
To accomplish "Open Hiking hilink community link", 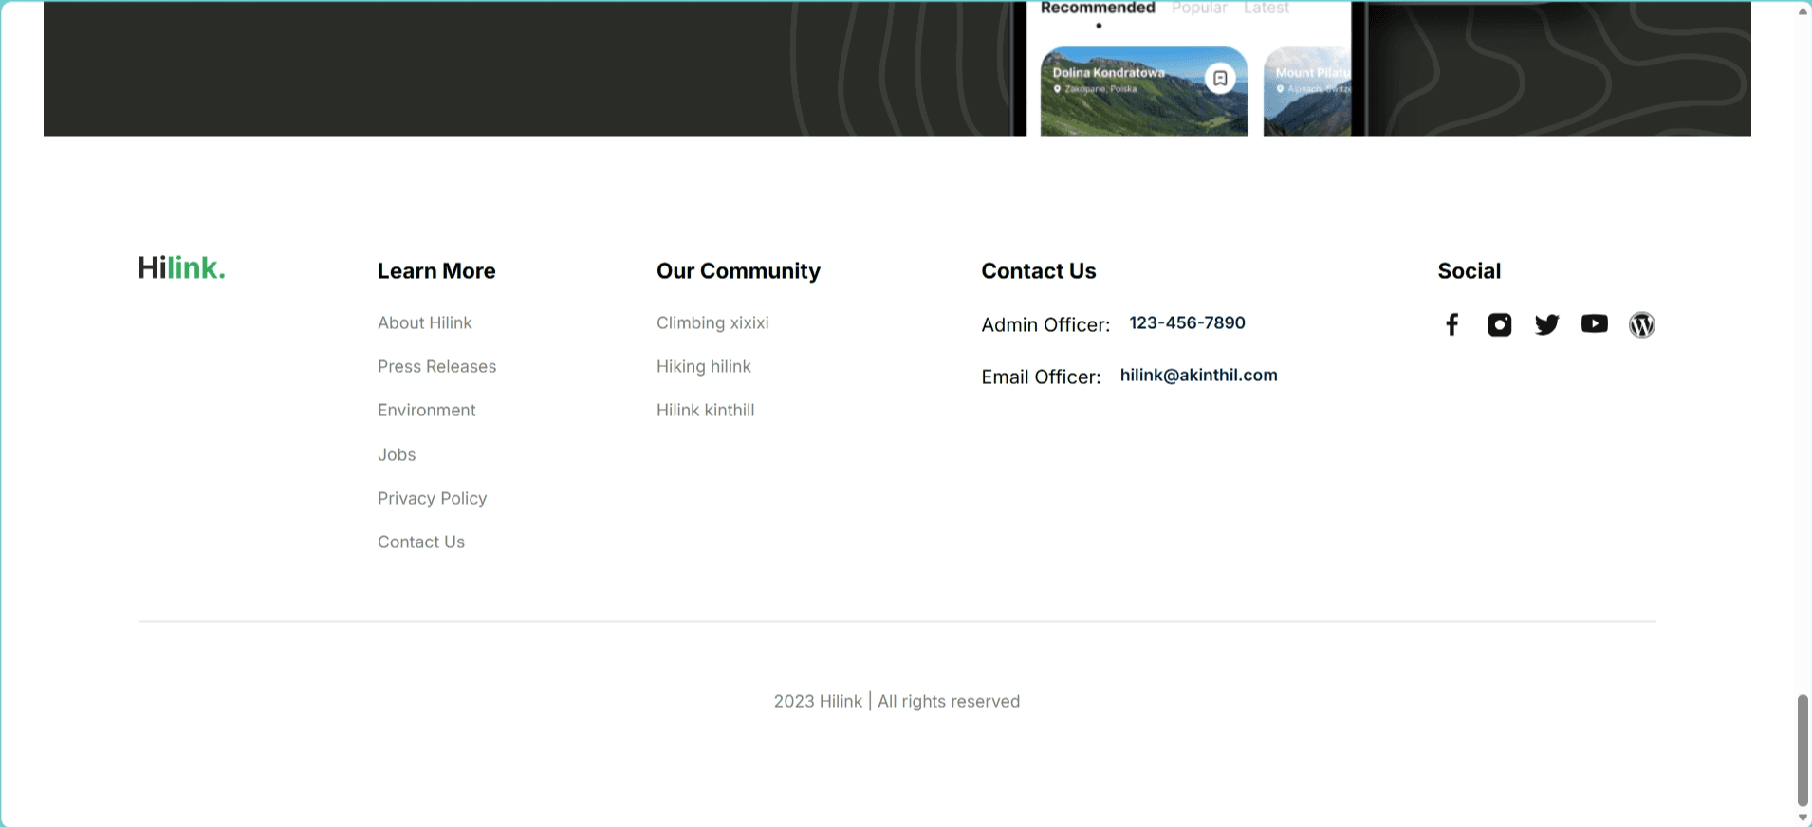I will click(x=704, y=366).
